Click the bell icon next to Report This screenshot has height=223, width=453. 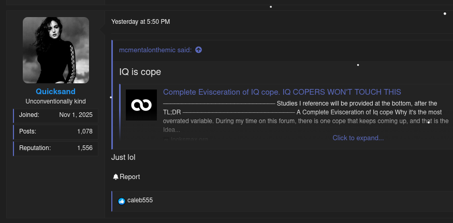point(115,177)
